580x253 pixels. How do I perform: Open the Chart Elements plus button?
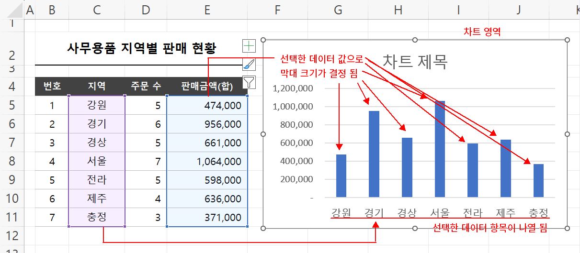coord(249,46)
